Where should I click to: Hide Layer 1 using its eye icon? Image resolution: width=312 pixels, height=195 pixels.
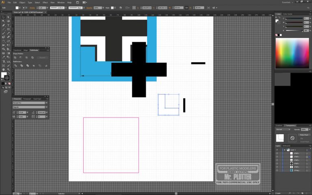(x=277, y=149)
